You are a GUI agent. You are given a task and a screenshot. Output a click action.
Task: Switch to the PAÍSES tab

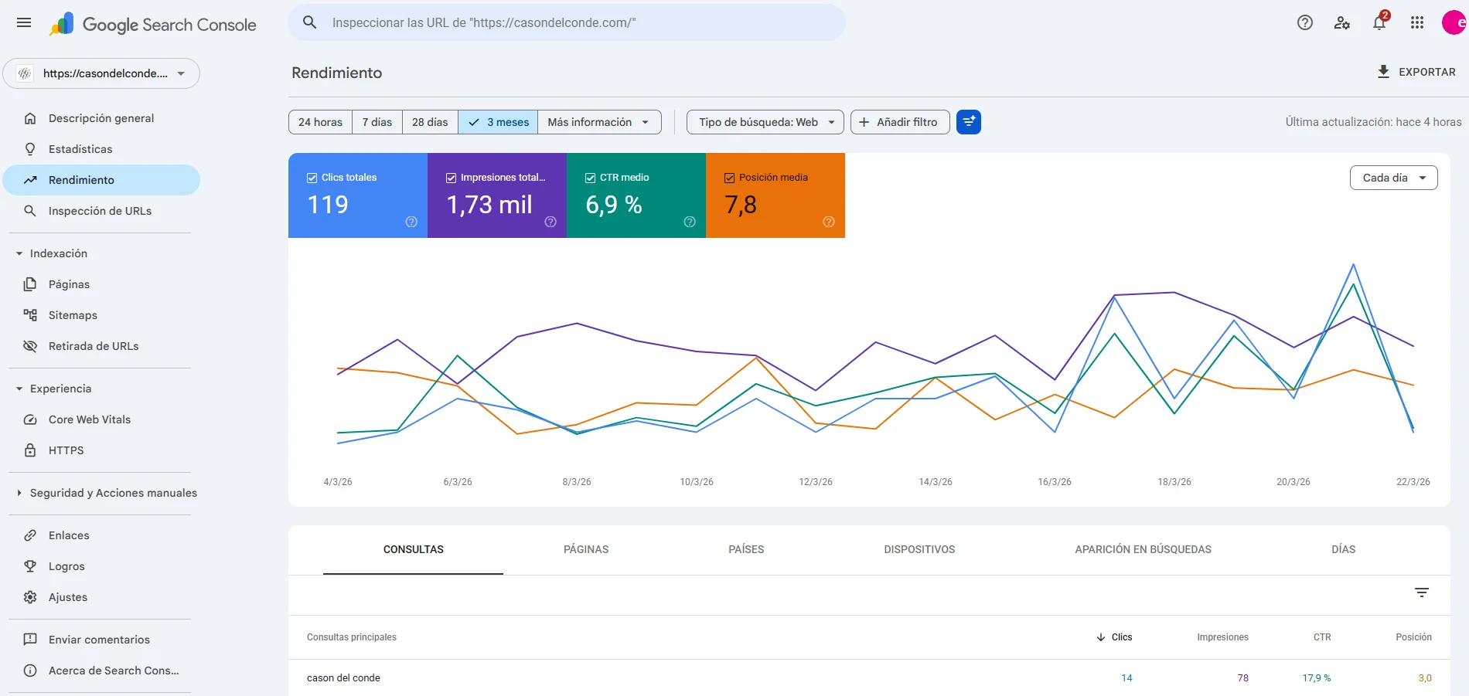[x=745, y=549]
